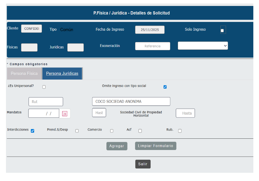
Task: Click the Rut input field
Action: pyautogui.click(x=46, y=102)
